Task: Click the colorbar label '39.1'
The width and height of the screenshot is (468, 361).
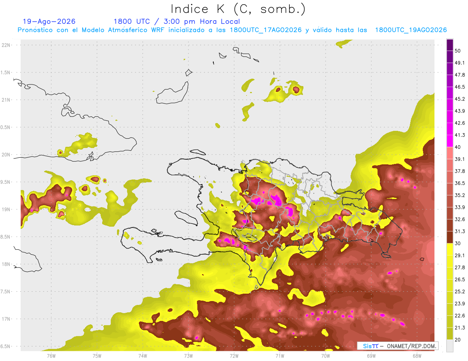Action: [x=460, y=159]
